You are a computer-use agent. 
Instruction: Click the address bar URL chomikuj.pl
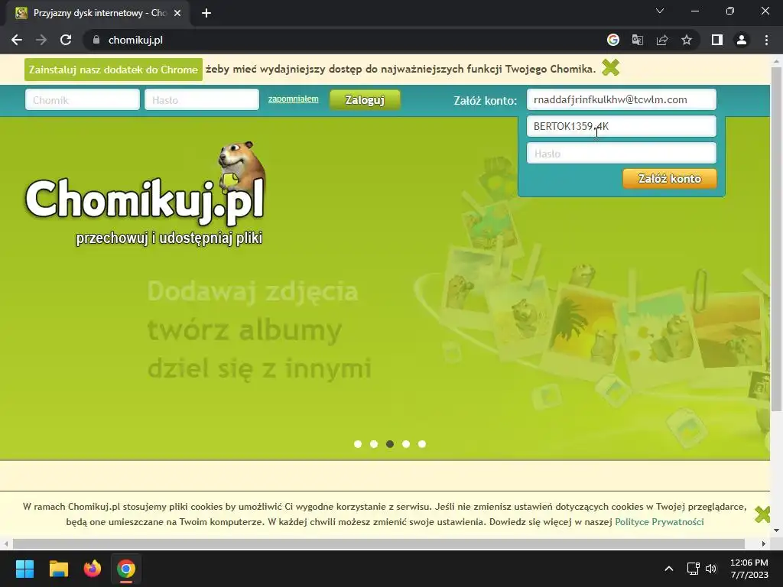[135, 40]
